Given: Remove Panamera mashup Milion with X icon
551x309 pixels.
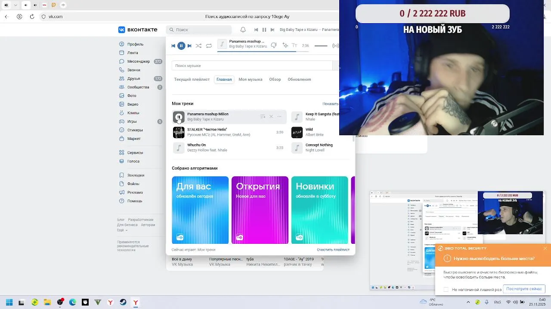Looking at the screenshot, I should [271, 117].
